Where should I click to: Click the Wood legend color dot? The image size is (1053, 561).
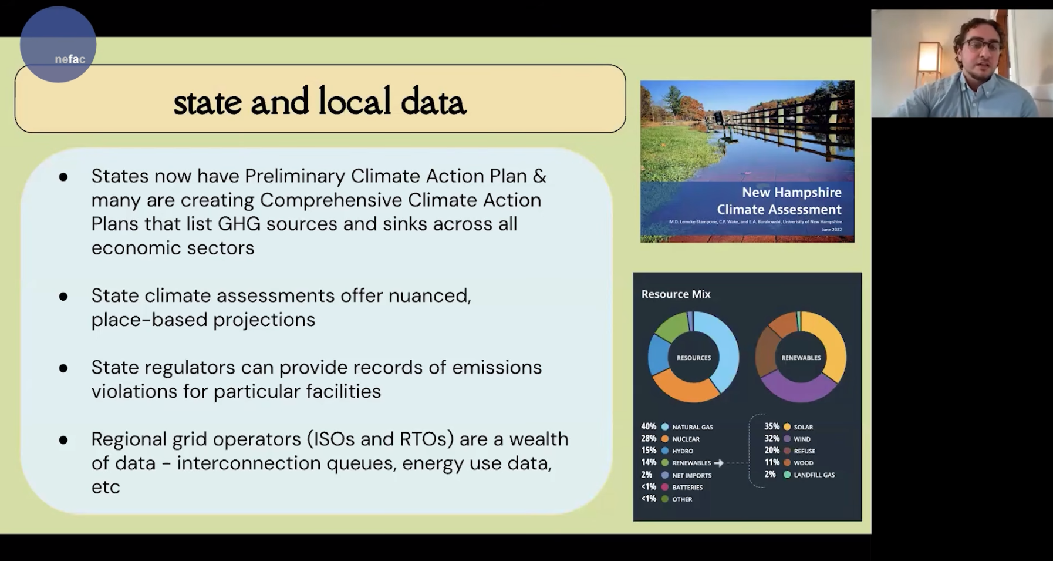click(787, 463)
